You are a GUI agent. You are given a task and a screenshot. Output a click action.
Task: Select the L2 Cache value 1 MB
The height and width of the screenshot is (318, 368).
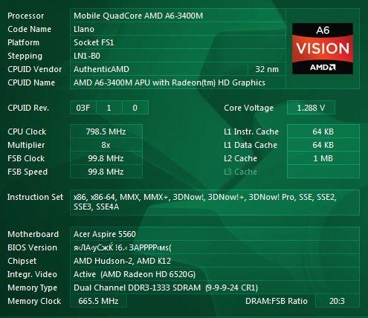[323, 158]
